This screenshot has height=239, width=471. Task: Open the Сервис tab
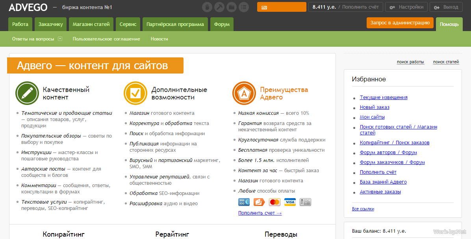[x=128, y=24]
